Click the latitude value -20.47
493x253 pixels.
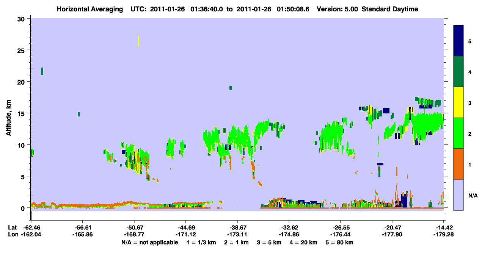pos(392,228)
